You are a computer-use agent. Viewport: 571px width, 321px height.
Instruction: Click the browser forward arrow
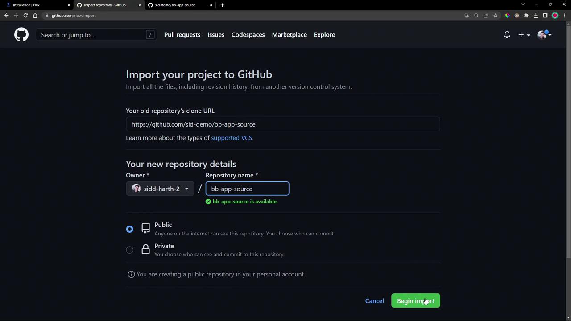click(x=16, y=16)
